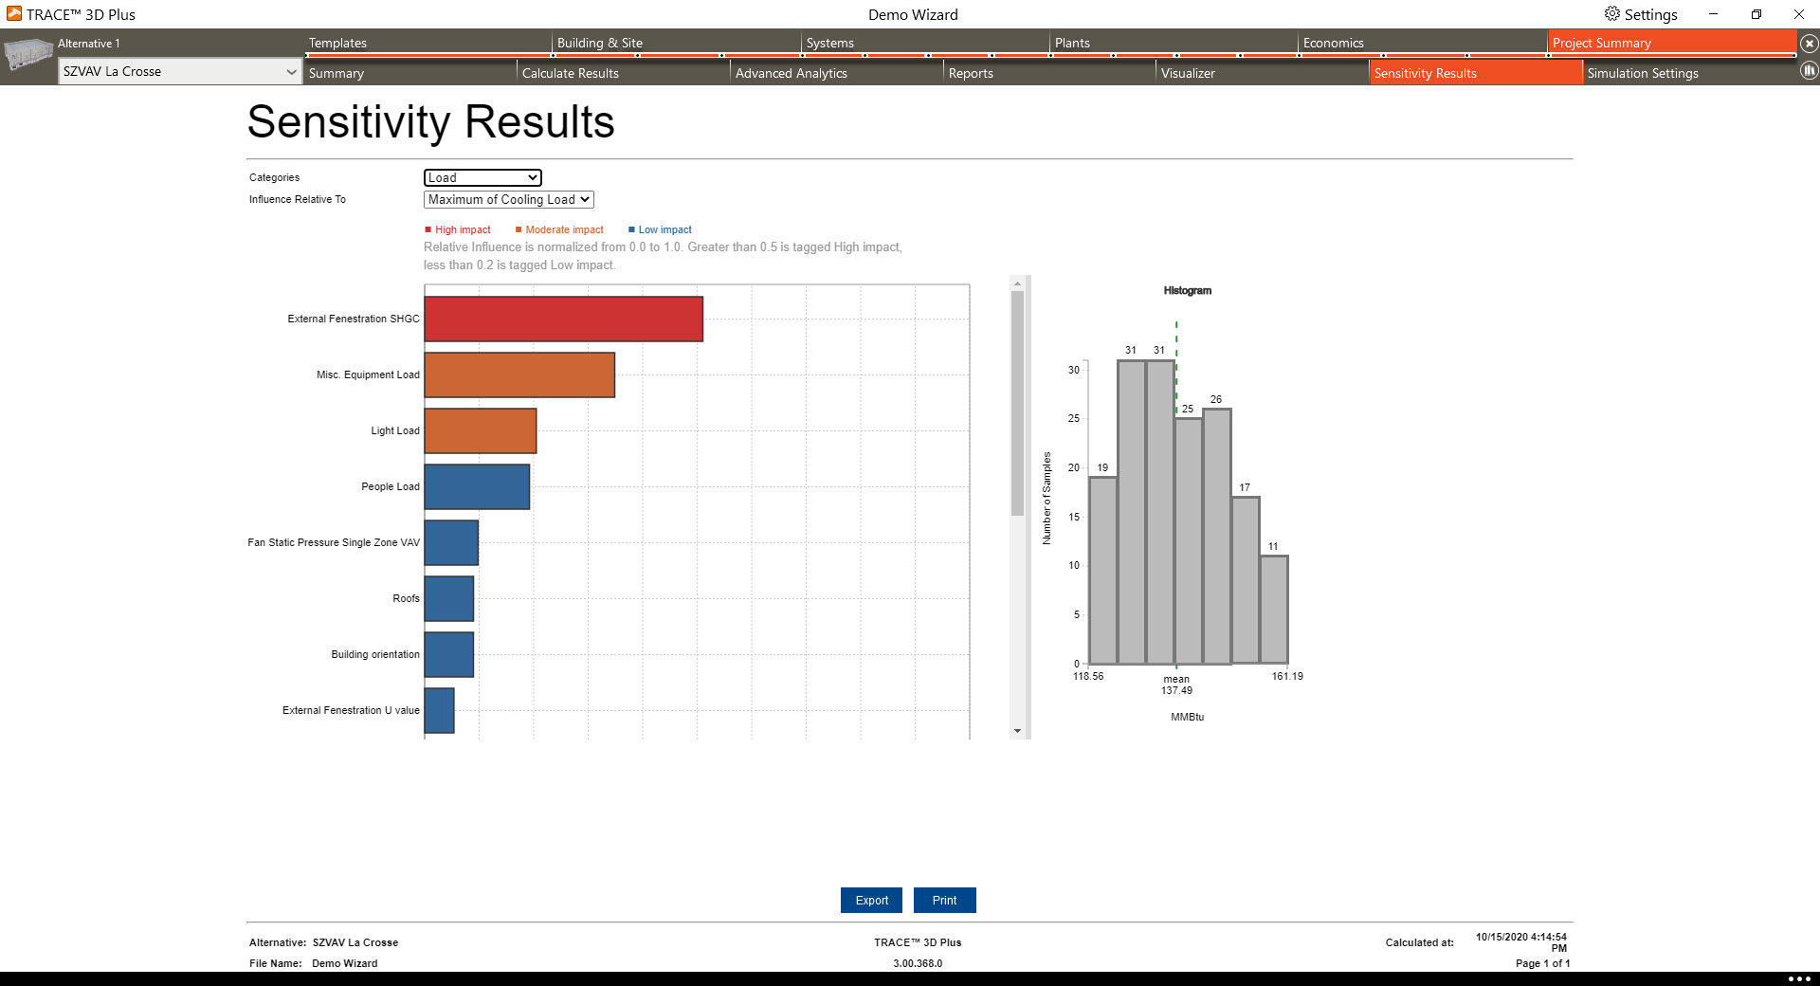
Task: Open the Summary sub-tab
Action: 410,73
